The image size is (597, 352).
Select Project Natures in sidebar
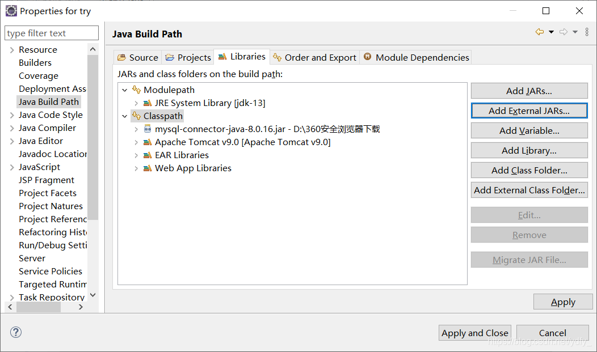[x=51, y=206]
